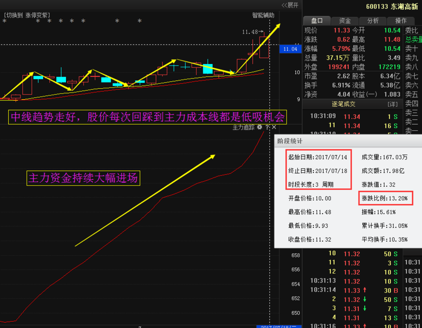Click 时段长度:3 周期 in 阶段统计
Image resolution: width=422 pixels, height=328 pixels.
(311, 185)
